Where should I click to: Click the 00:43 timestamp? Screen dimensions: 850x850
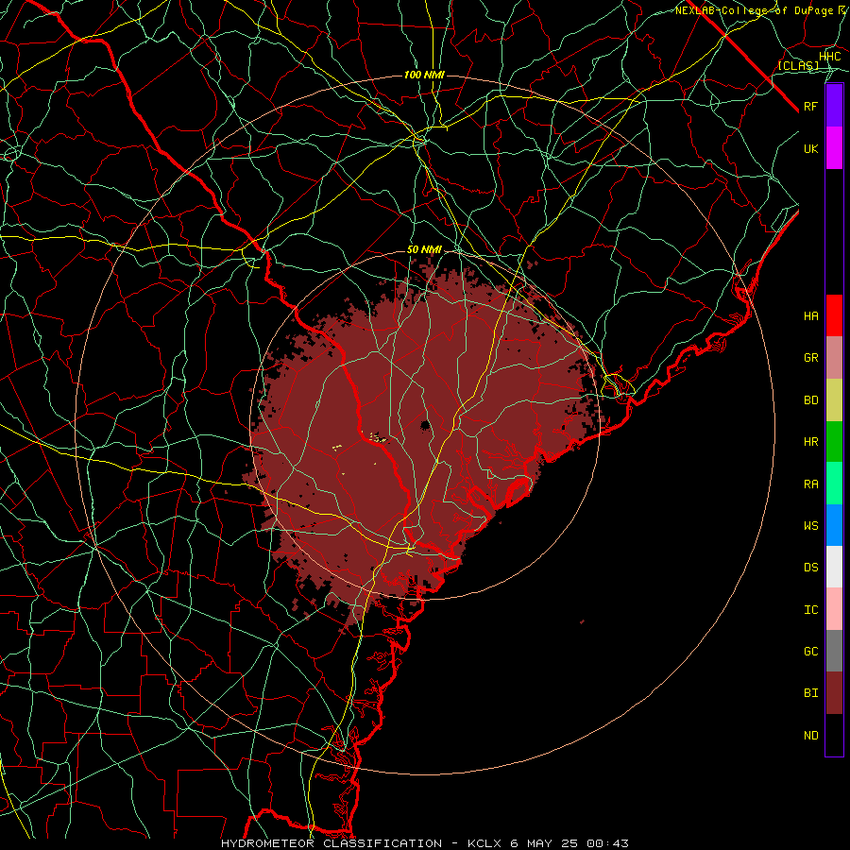(x=607, y=843)
